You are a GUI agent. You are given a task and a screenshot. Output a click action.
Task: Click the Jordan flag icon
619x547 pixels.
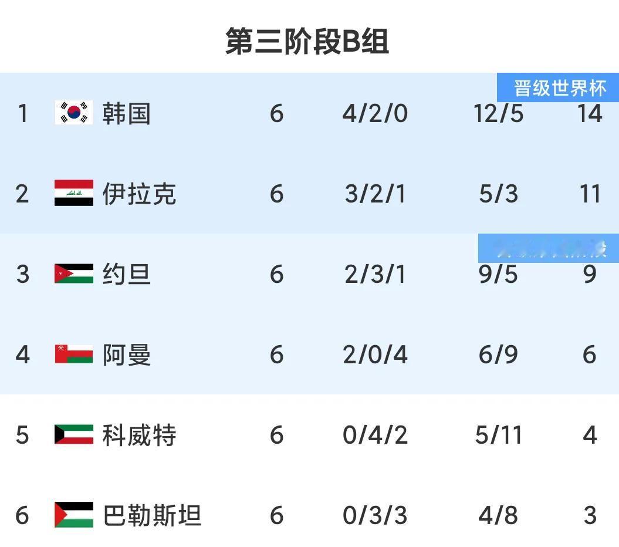74,273
